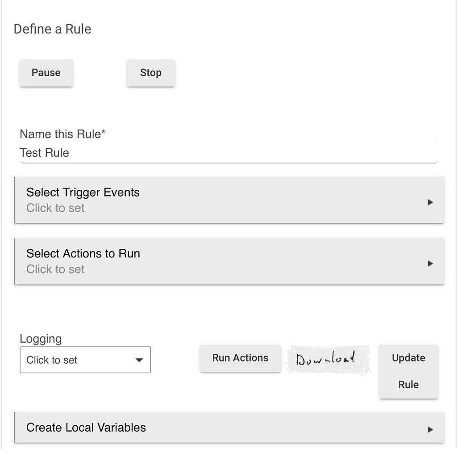Click "Click to set" under Select Trigger Events
The width and height of the screenshot is (457, 449).
[x=55, y=208]
